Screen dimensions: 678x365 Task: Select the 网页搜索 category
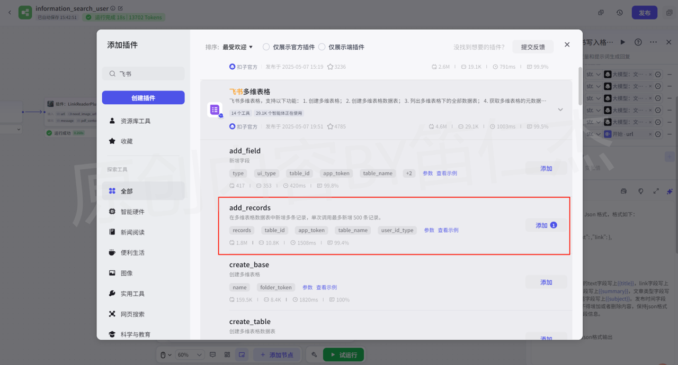click(x=143, y=314)
